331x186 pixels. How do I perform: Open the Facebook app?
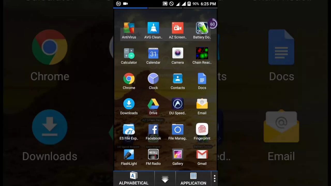pyautogui.click(x=153, y=132)
